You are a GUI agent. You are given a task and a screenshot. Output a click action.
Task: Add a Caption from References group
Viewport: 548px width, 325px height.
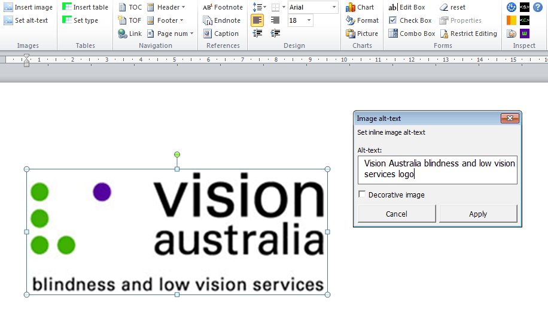pos(221,34)
